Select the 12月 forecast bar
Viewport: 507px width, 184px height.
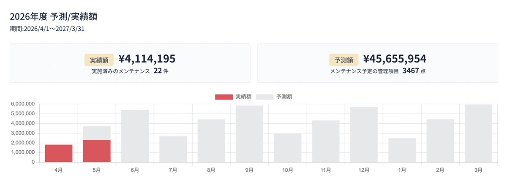364,135
